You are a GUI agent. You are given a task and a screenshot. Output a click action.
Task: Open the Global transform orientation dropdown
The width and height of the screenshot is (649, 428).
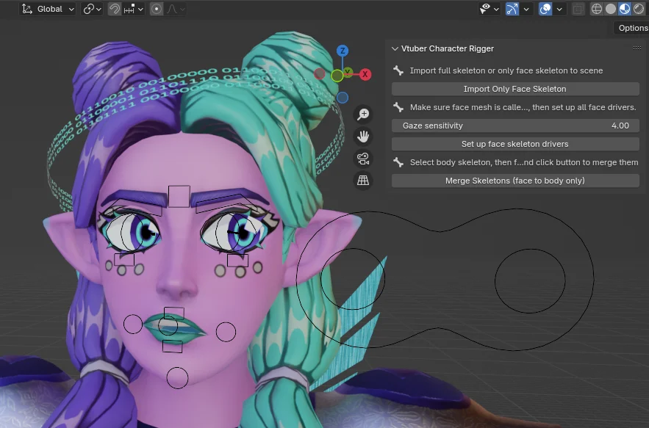(x=49, y=9)
